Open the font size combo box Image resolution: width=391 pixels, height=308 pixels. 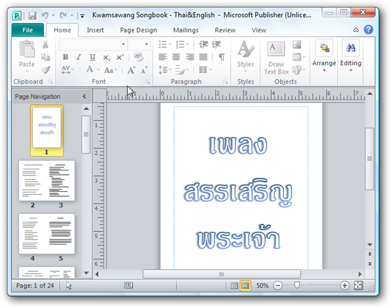139,44
